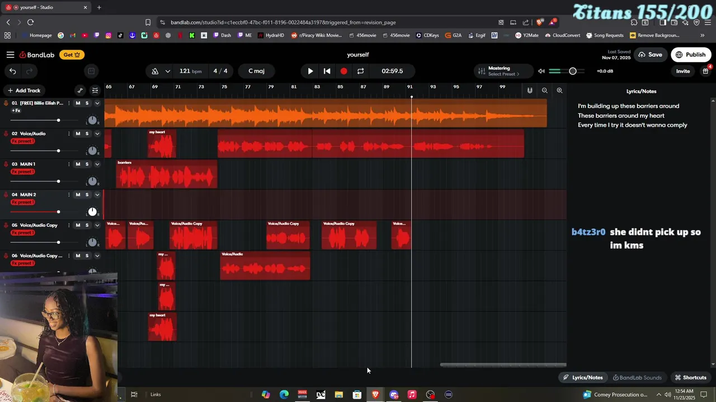Screen dimensions: 716x402
Task: Open the CloudConvert bookmark
Action: tap(562, 35)
